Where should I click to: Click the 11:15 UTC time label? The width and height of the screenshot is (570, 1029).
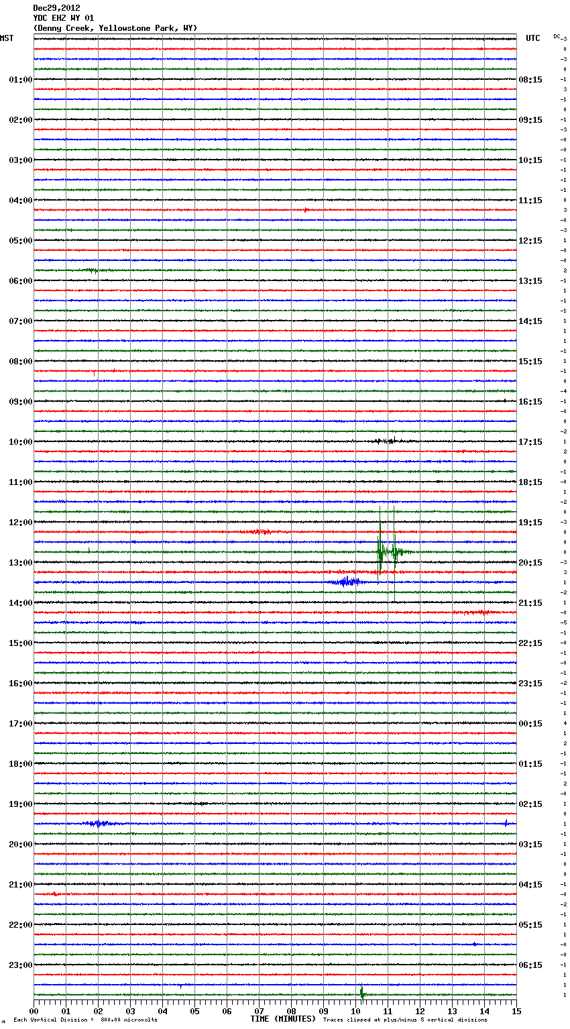tap(530, 201)
